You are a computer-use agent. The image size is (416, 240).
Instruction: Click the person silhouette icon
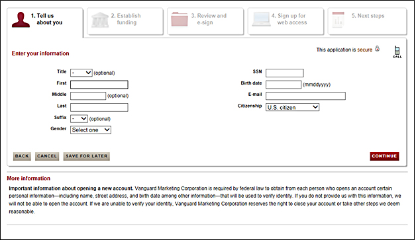tap(21, 20)
